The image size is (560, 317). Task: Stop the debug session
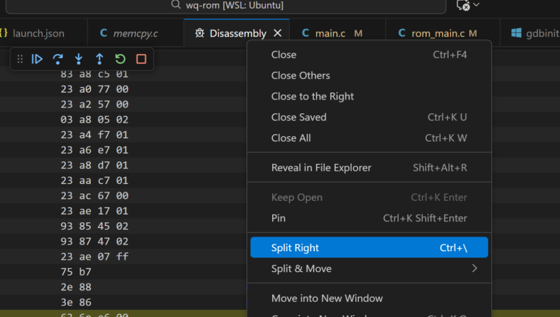point(141,59)
